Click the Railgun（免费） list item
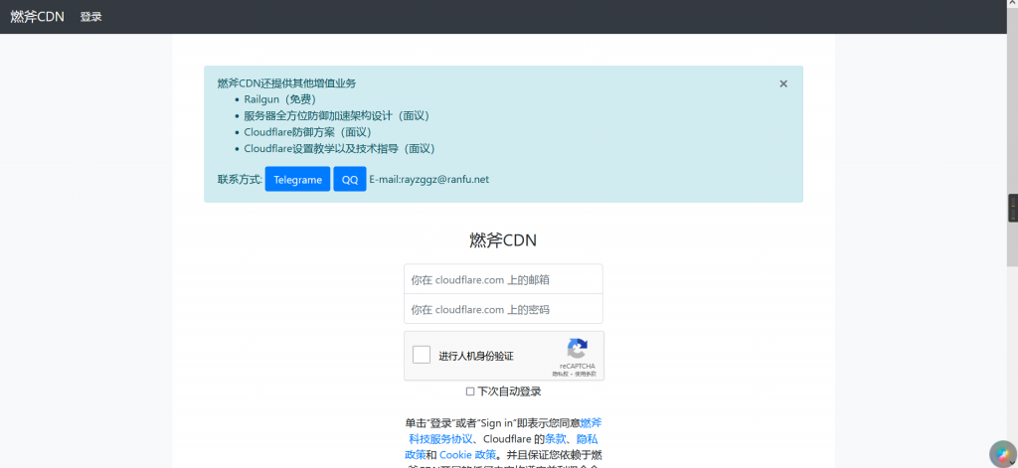The image size is (1018, 468). pos(279,99)
